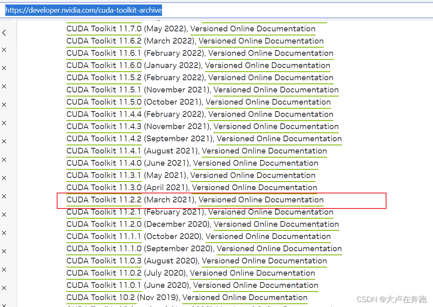
Task: Click Versioned Online Documentation next to 11.7.0
Action: click(x=253, y=29)
